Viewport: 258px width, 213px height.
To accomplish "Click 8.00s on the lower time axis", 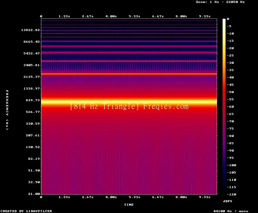I will click(x=181, y=197).
